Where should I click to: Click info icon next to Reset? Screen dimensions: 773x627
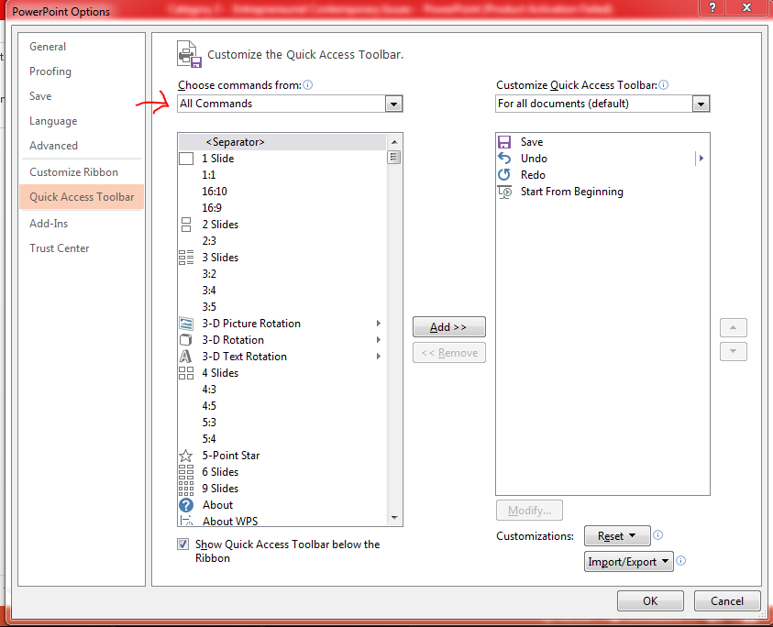(657, 534)
